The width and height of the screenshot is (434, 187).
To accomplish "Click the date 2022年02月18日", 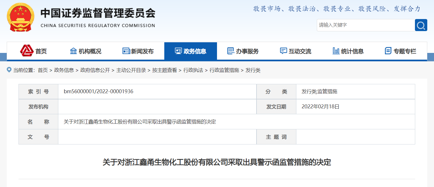I will [320, 107].
